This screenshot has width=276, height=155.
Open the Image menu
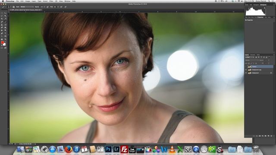pyautogui.click(x=28, y=1)
